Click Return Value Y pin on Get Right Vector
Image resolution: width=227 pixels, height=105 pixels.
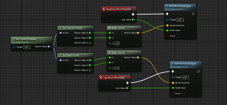(90, 65)
